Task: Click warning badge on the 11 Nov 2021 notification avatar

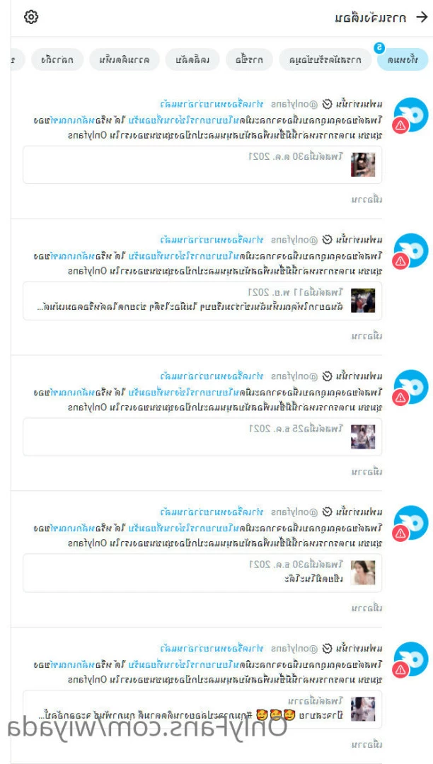Action: coord(400,261)
